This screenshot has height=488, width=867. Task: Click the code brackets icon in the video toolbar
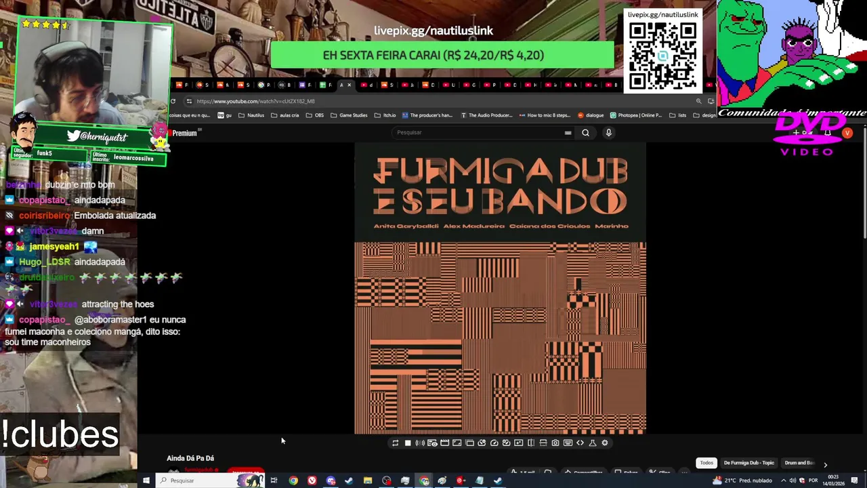(x=580, y=443)
